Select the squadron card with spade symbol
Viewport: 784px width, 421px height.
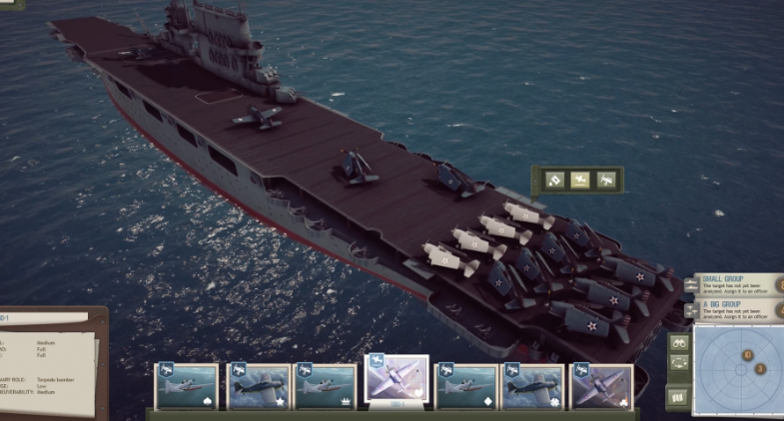187,386
